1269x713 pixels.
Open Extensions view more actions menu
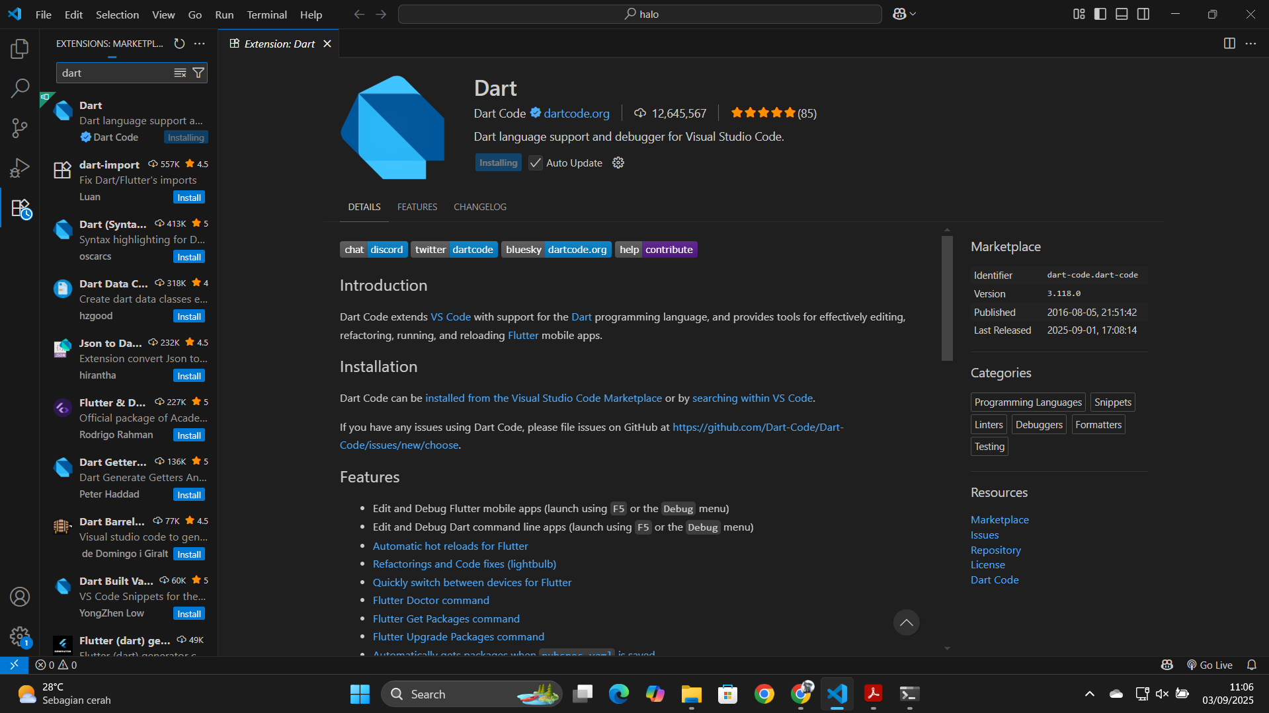coord(200,44)
